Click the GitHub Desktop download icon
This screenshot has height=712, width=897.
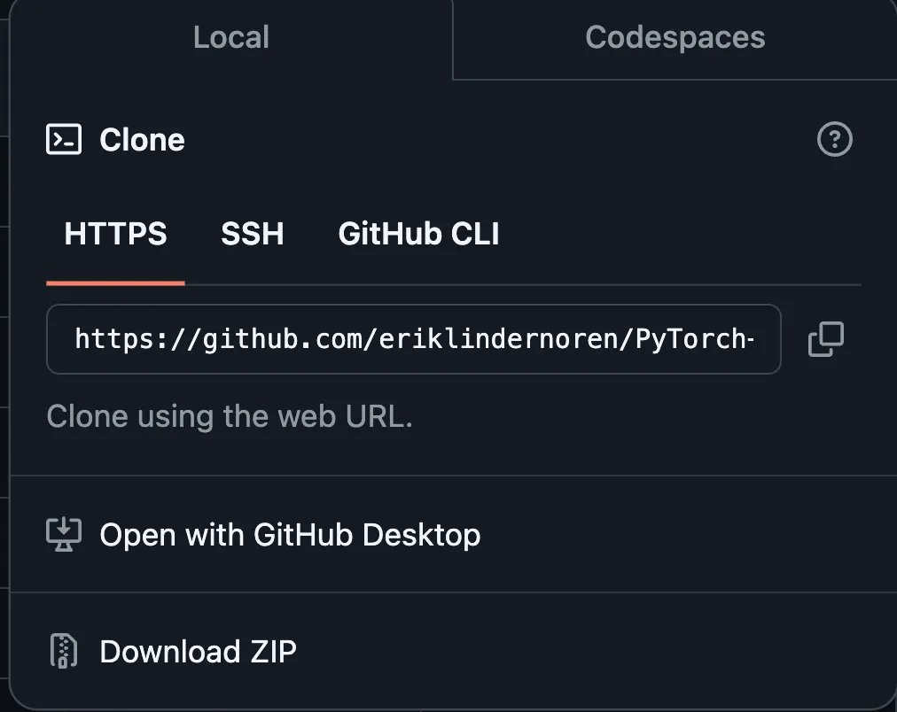64,535
